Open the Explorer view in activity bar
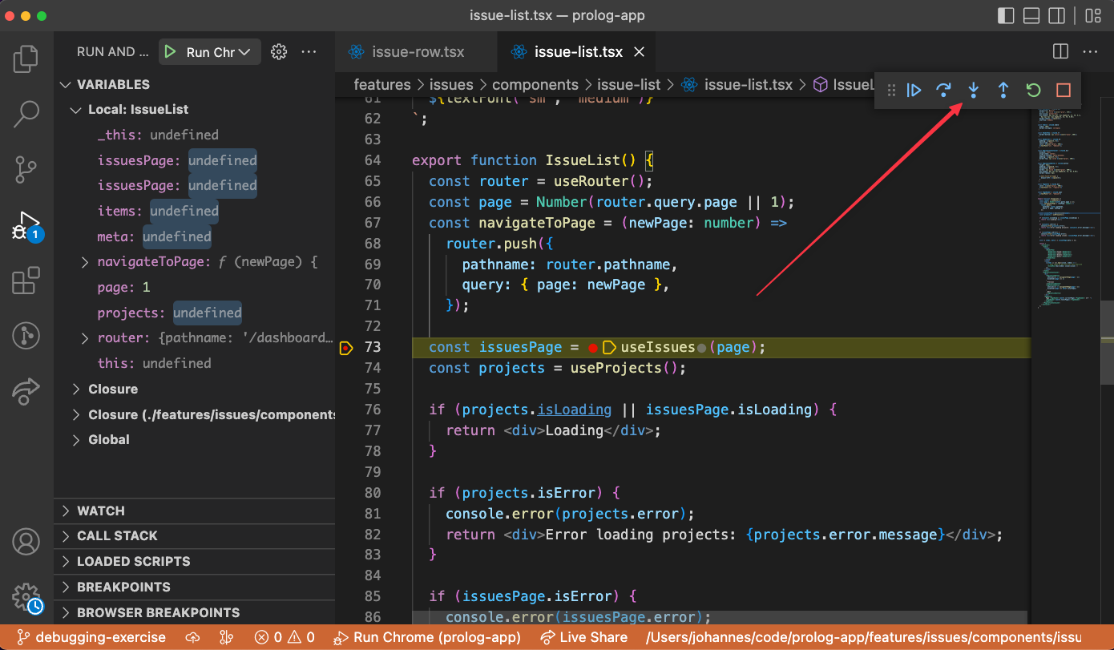Screen dimensions: 1114x650 coord(26,59)
